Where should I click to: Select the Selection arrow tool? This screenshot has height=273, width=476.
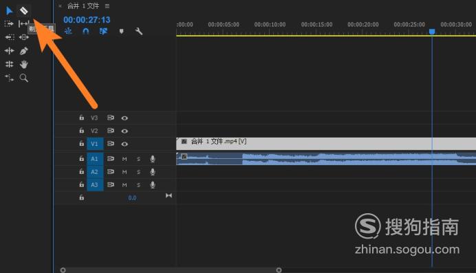coord(10,11)
